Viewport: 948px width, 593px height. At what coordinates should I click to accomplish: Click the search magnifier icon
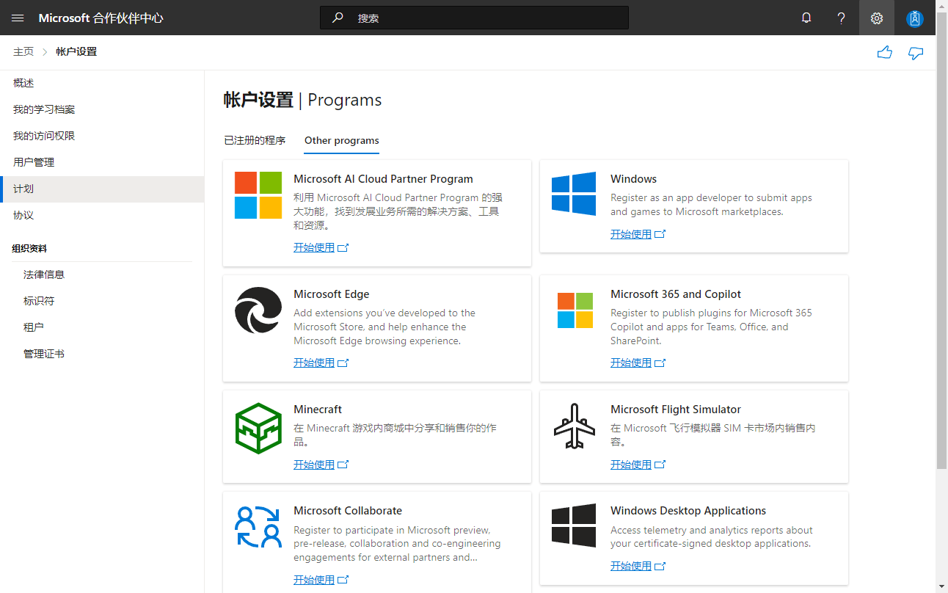pos(338,18)
